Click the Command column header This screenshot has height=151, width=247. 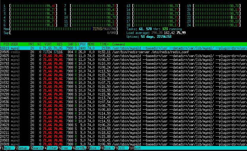118,44
